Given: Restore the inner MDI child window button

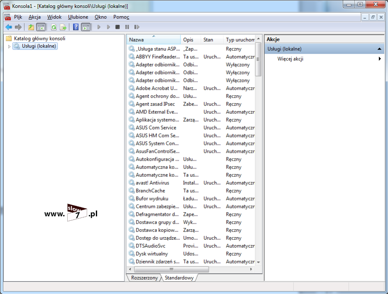Looking at the screenshot, I should 373,17.
